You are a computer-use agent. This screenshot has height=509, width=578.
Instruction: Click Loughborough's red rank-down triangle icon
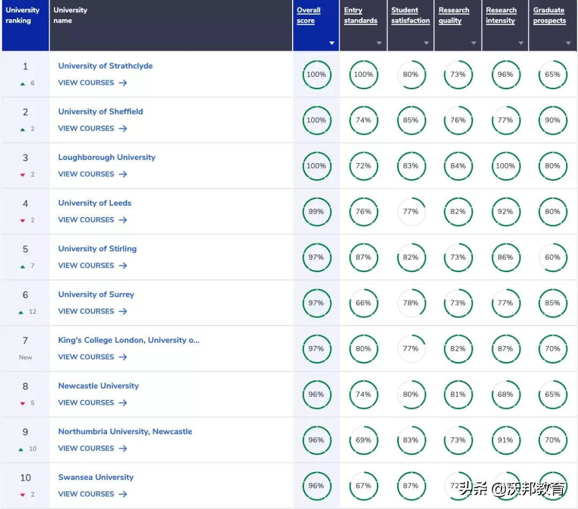tap(22, 175)
